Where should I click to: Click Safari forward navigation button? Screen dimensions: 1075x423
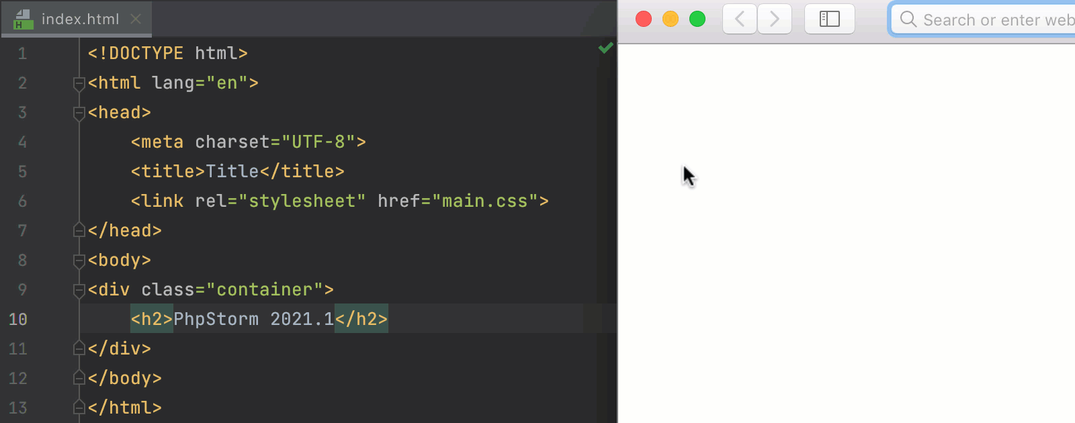pyautogui.click(x=775, y=19)
